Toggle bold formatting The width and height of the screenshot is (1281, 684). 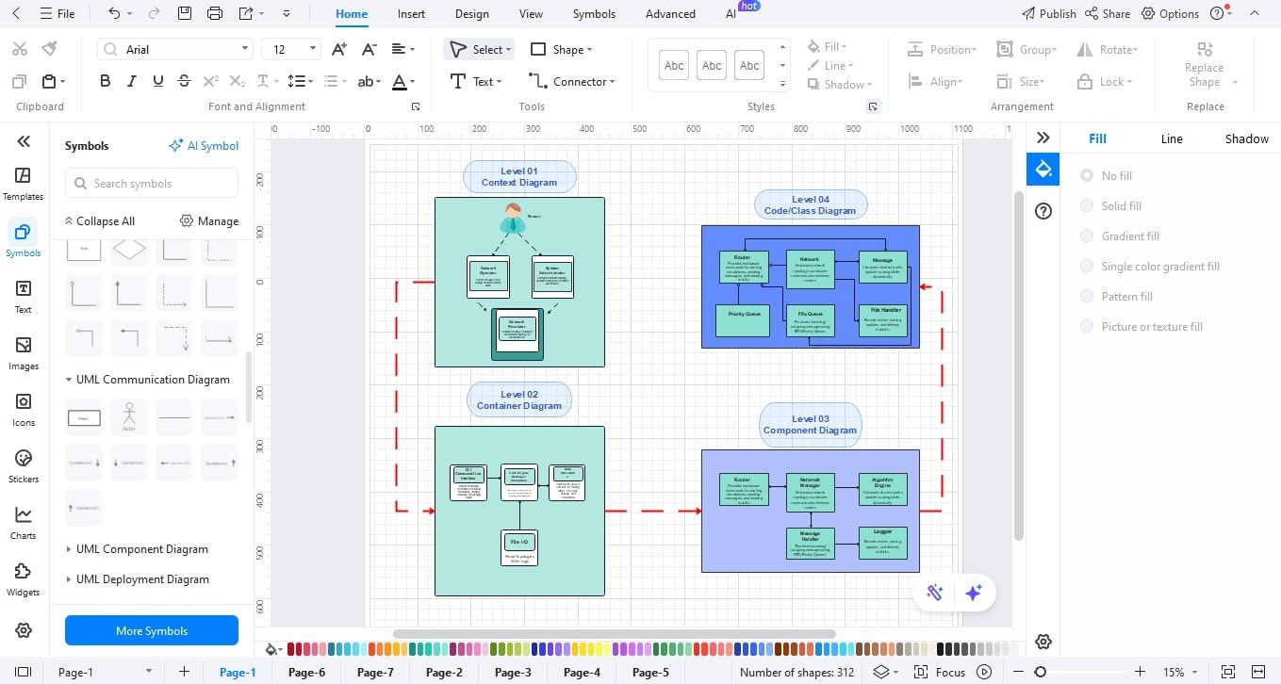[105, 80]
